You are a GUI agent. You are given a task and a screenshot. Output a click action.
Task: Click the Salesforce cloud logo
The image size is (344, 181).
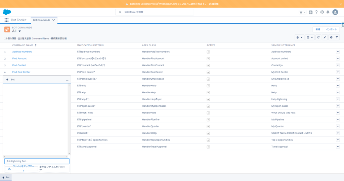coord(7,12)
